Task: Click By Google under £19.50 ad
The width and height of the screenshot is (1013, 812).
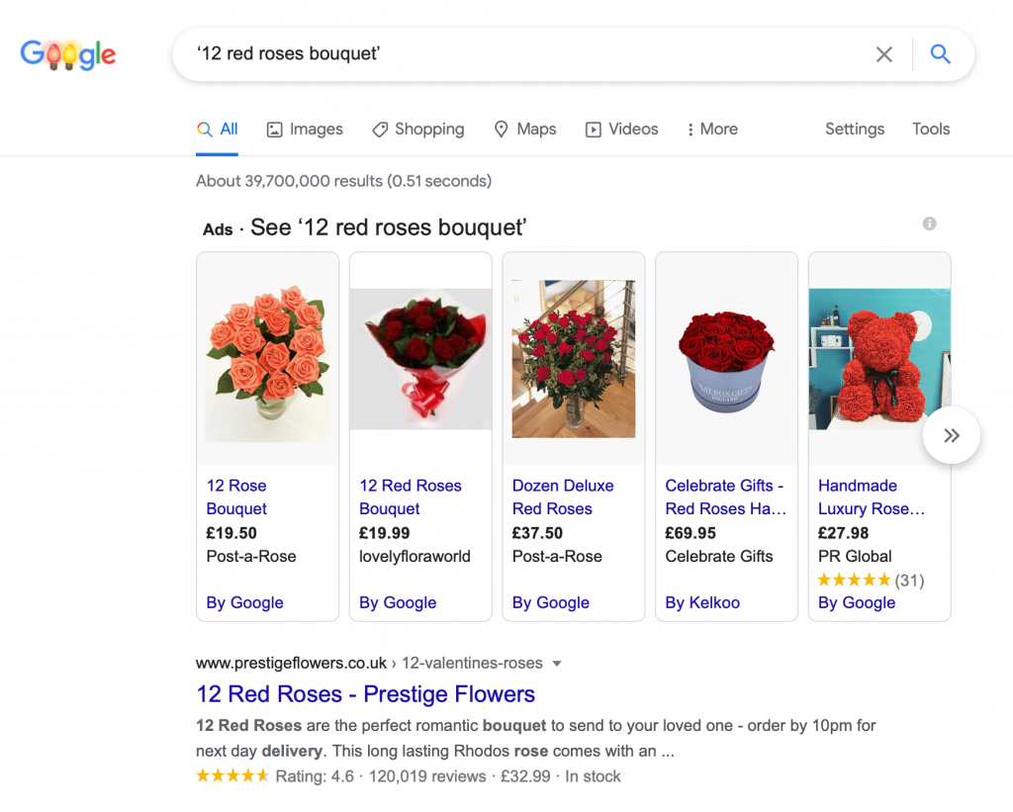Action: coord(245,602)
